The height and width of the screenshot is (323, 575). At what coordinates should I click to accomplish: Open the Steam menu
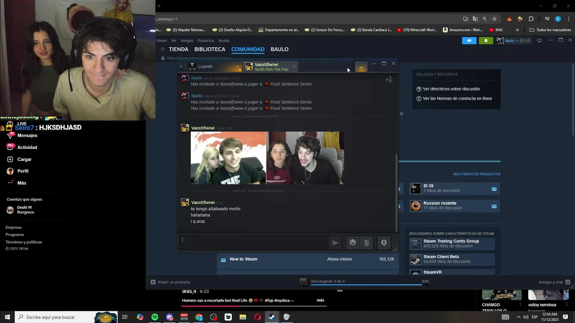click(x=161, y=40)
